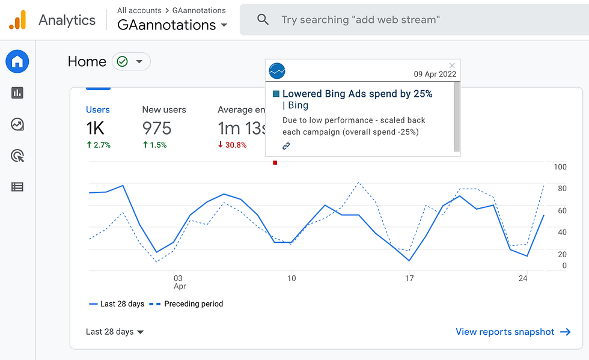Click the link icon in annotation popup
Screen dimensions: 589x360
tap(286, 146)
